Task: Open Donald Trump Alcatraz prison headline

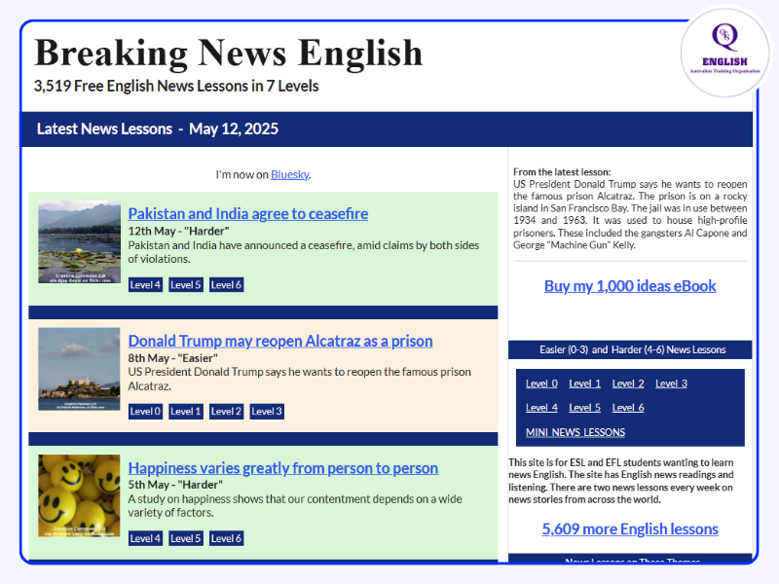Action: click(280, 342)
